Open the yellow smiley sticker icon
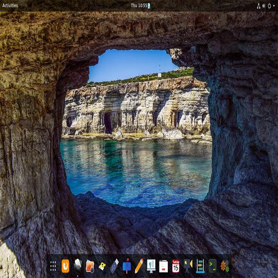 (x=102, y=266)
